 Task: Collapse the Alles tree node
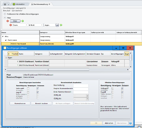tap(3, 36)
